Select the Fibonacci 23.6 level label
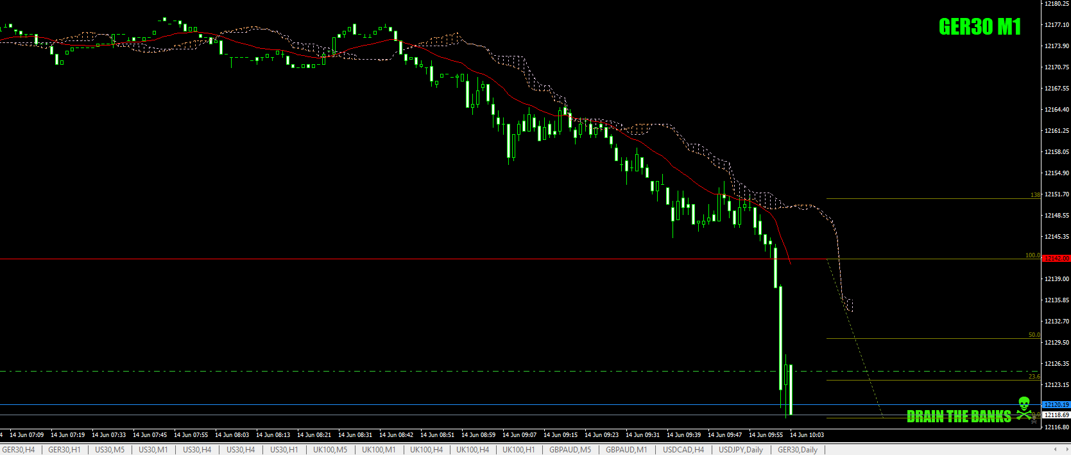The height and width of the screenshot is (455, 1071). point(1034,377)
